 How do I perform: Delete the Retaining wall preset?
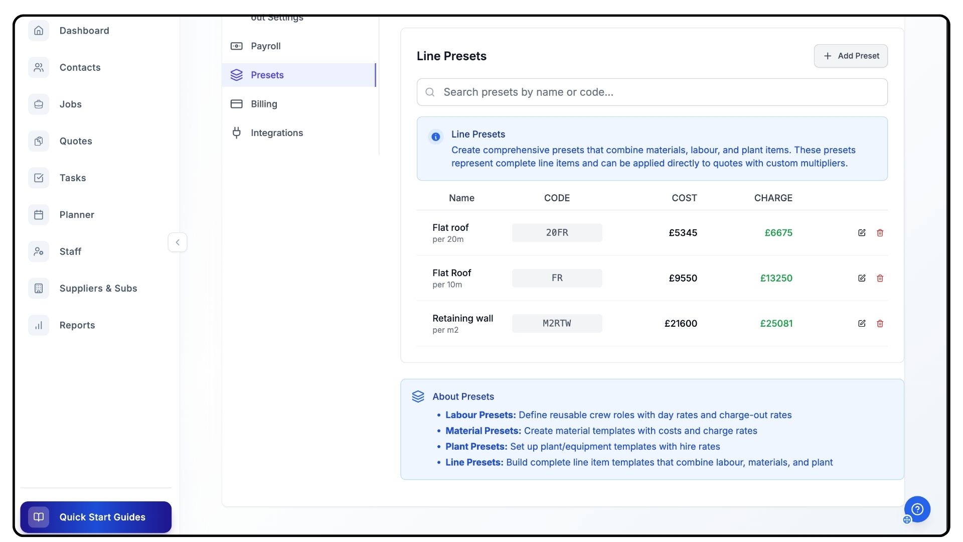tap(880, 324)
